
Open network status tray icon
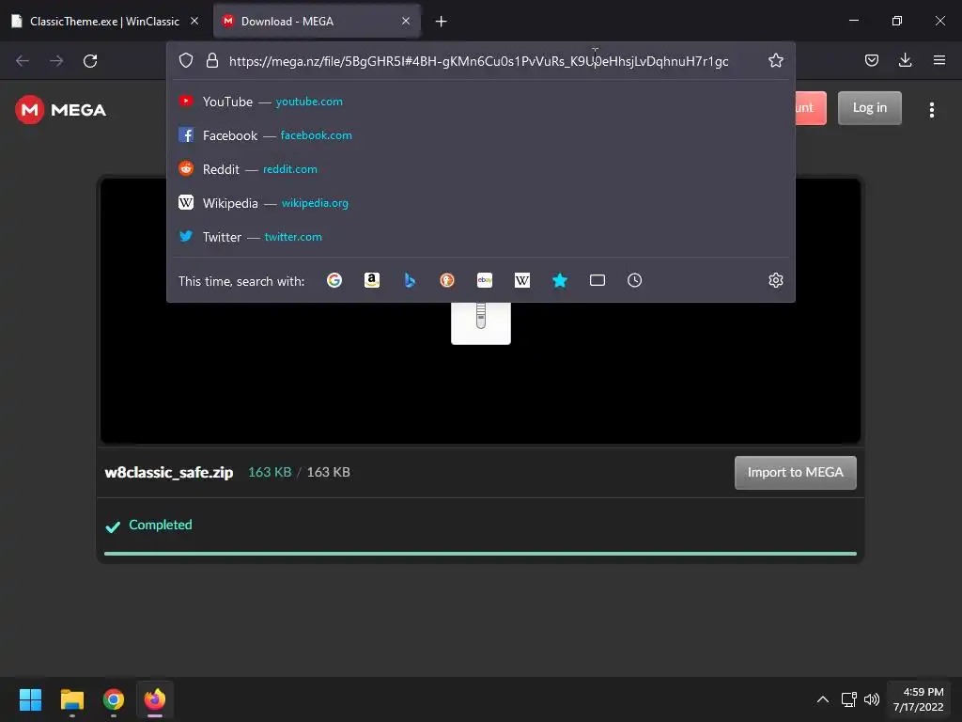(848, 699)
